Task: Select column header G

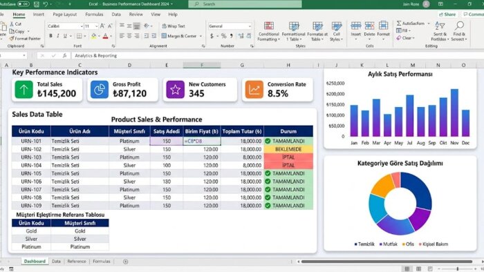Action: (x=242, y=65)
